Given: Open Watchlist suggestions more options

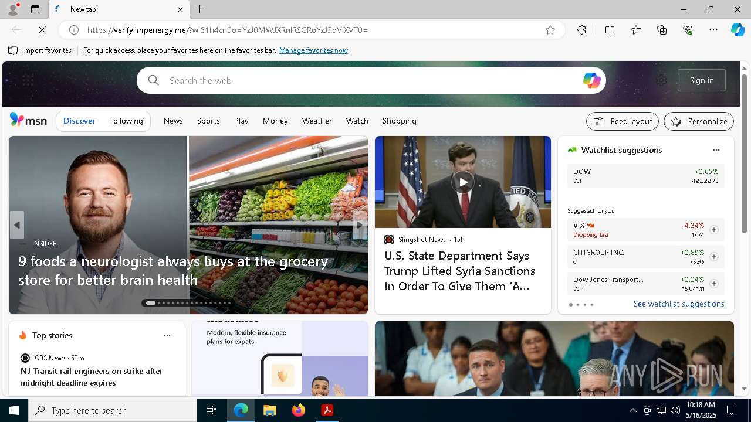Looking at the screenshot, I should (x=716, y=150).
